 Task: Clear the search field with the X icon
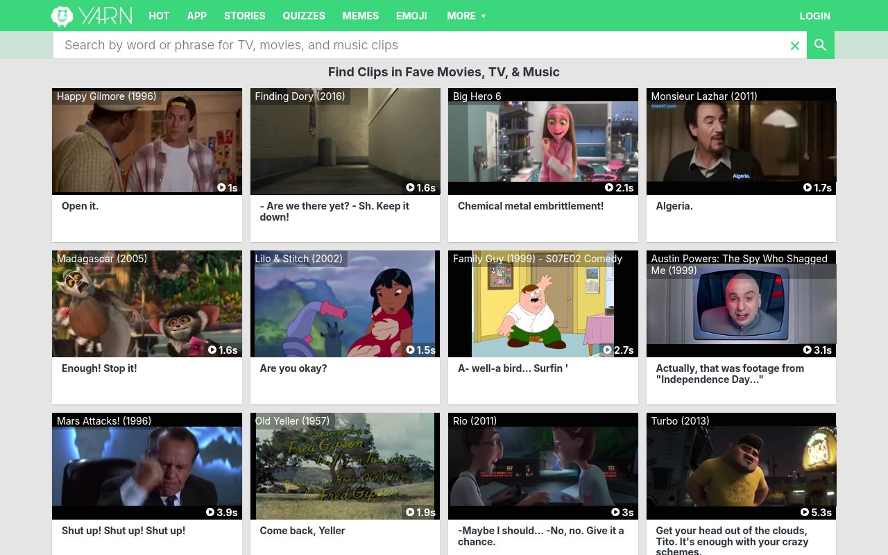pos(795,46)
